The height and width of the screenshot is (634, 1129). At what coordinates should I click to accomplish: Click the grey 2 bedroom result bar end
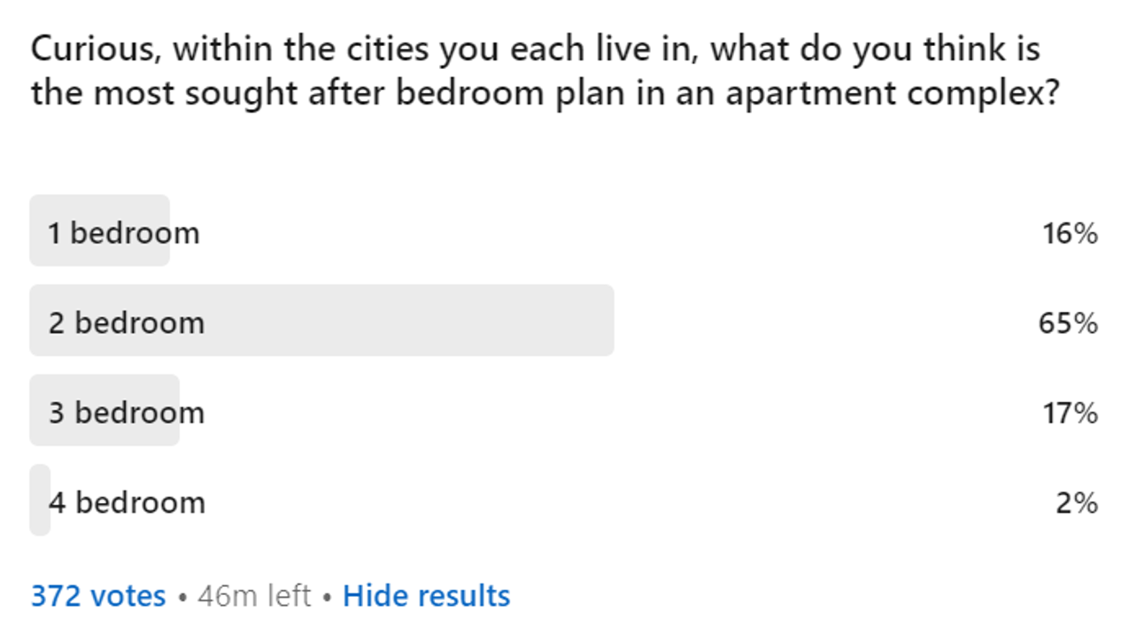602,321
